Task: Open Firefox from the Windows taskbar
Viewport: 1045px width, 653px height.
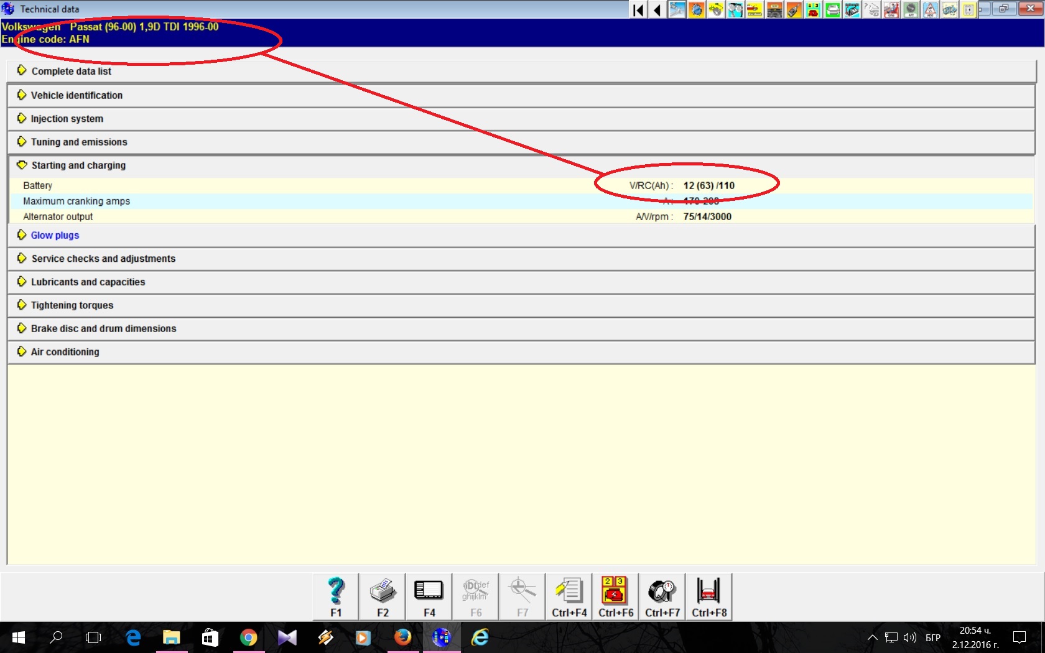Action: (x=402, y=637)
